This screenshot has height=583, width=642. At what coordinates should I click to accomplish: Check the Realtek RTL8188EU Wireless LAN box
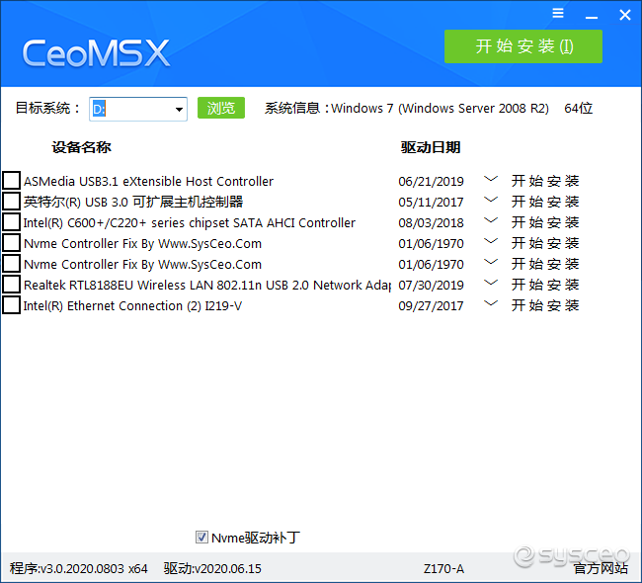12,285
